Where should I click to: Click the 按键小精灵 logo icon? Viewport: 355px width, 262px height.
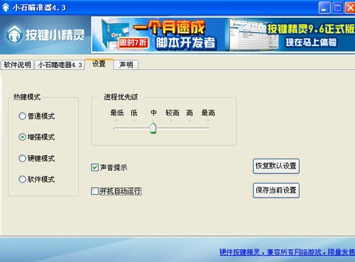(x=15, y=35)
